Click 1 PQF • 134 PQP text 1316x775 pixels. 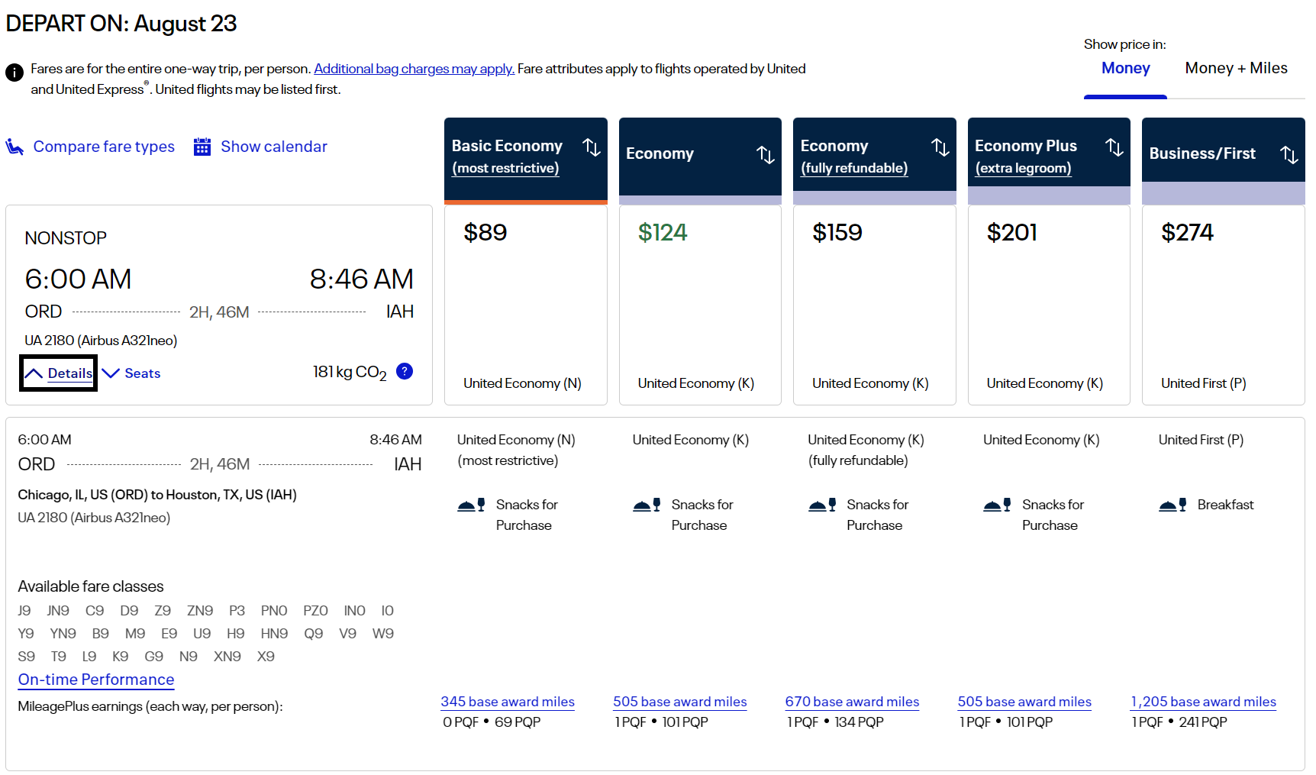835,722
